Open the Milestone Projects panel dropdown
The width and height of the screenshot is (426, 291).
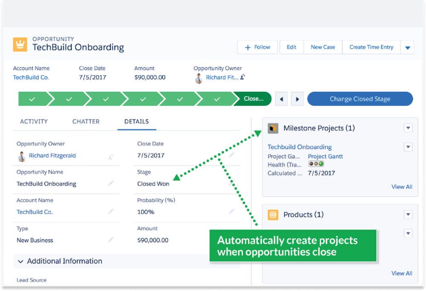408,128
